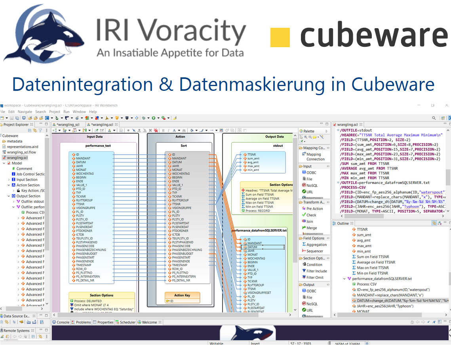
Task: Select the Sequencer field option in Palette
Action: click(x=313, y=251)
